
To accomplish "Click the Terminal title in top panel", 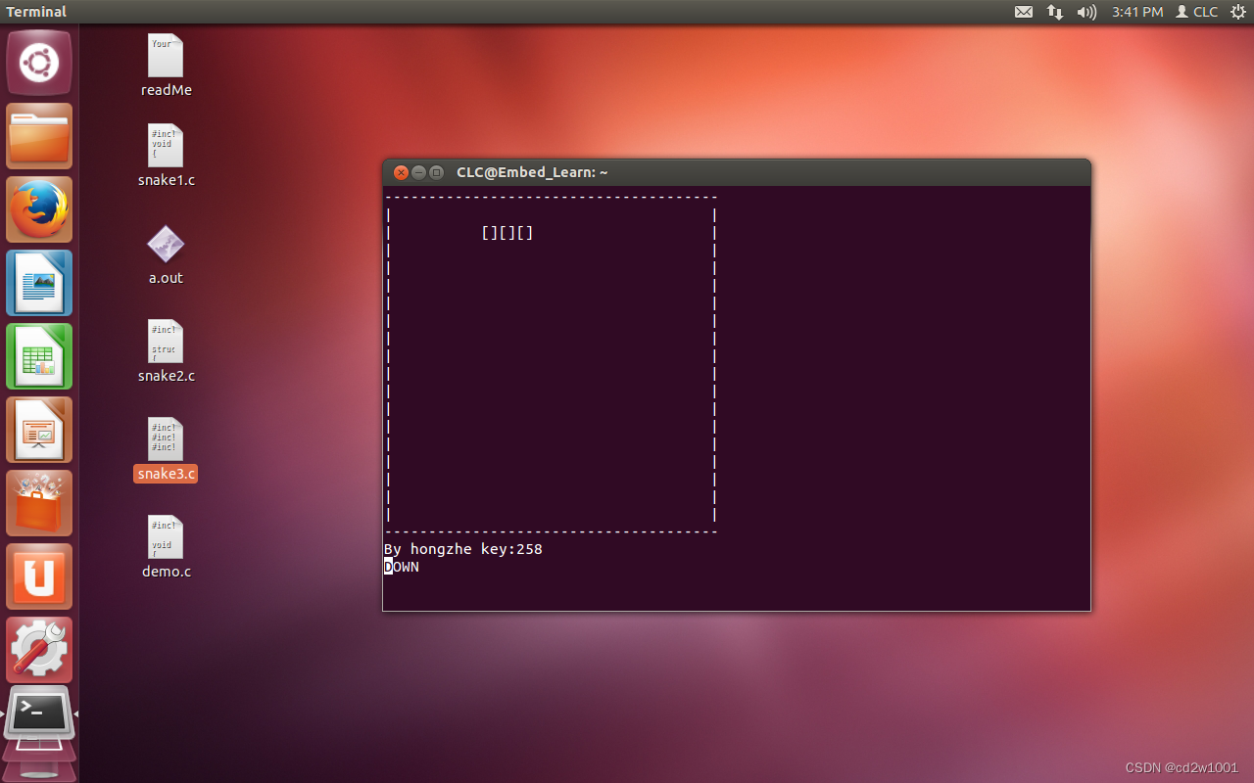I will coord(36,12).
